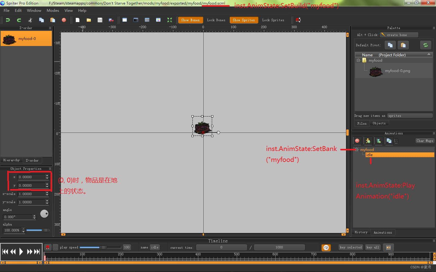Click the gray canvas layout icon in the toolbar
Viewport: 436px width, 272px height.
point(147,20)
